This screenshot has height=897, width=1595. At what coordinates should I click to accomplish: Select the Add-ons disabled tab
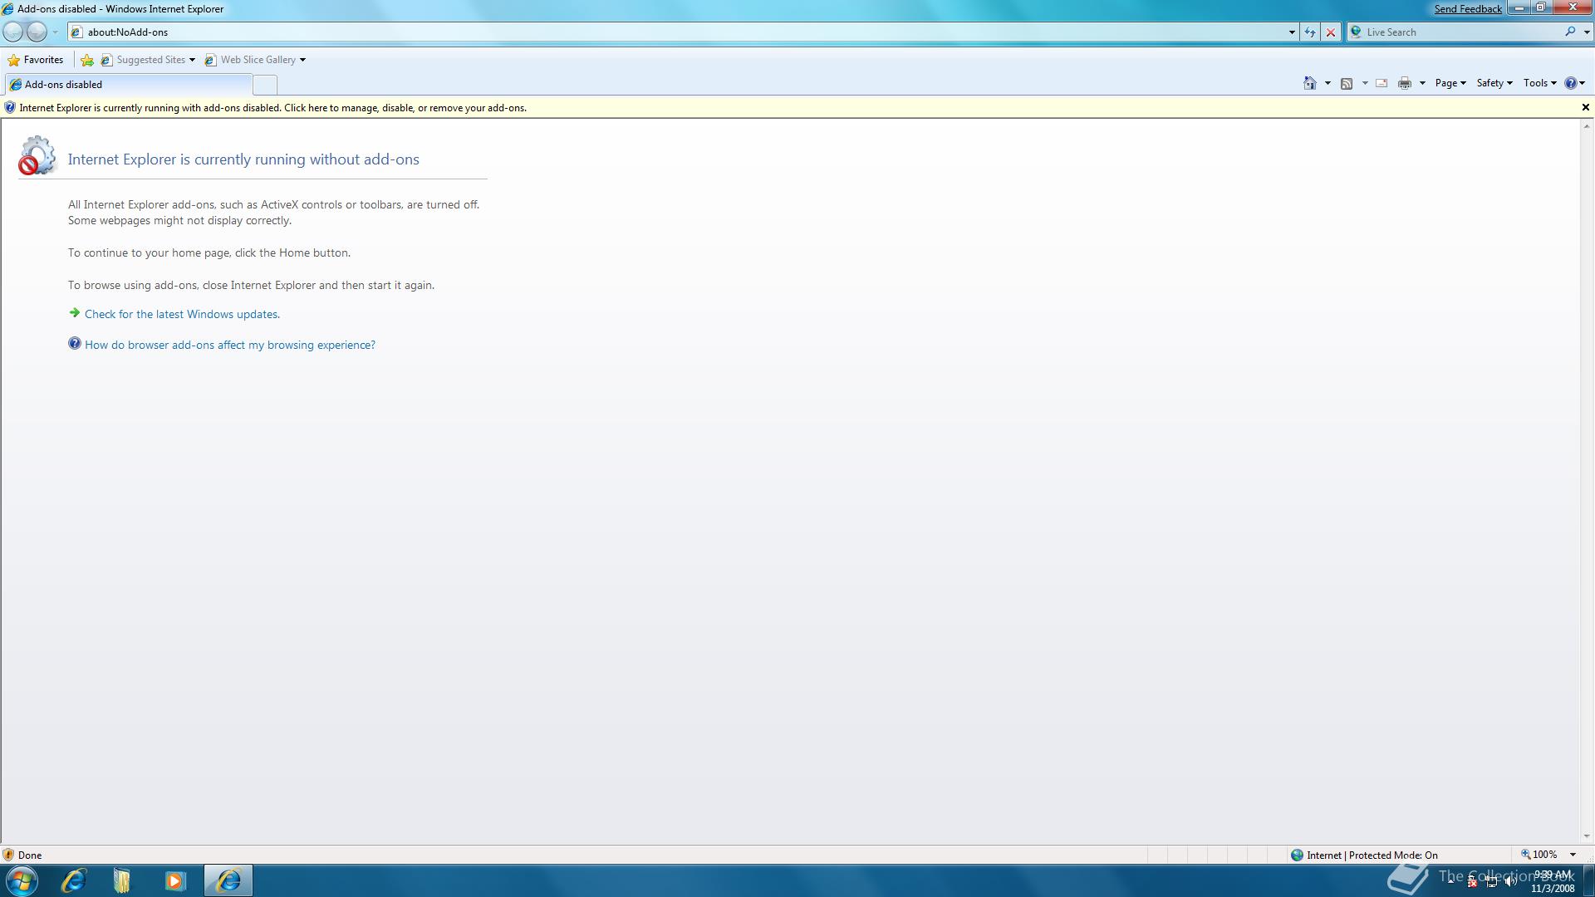click(x=128, y=85)
